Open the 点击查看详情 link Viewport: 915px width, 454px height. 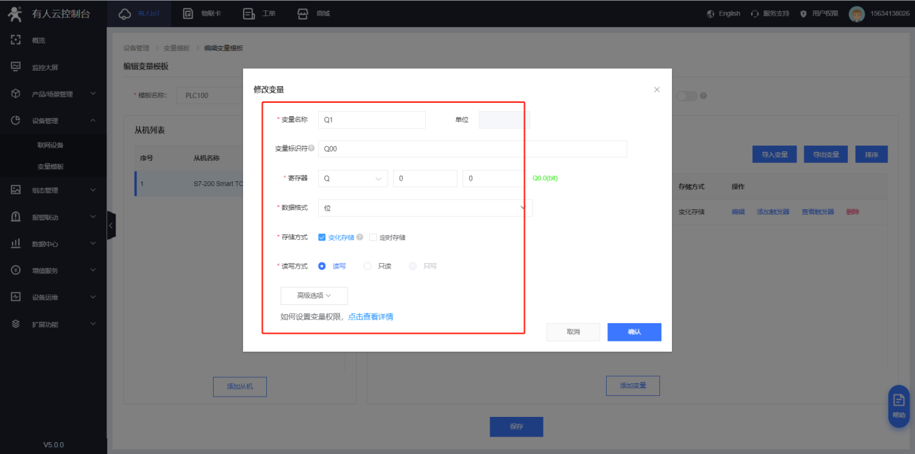371,317
